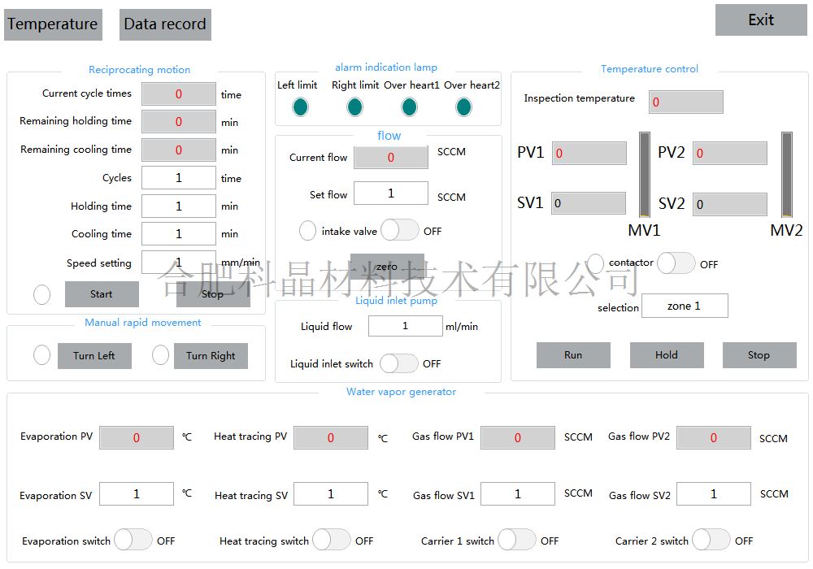Click the Over heart1 alarm lamp
Viewport: 813px width, 569px height.
[409, 106]
